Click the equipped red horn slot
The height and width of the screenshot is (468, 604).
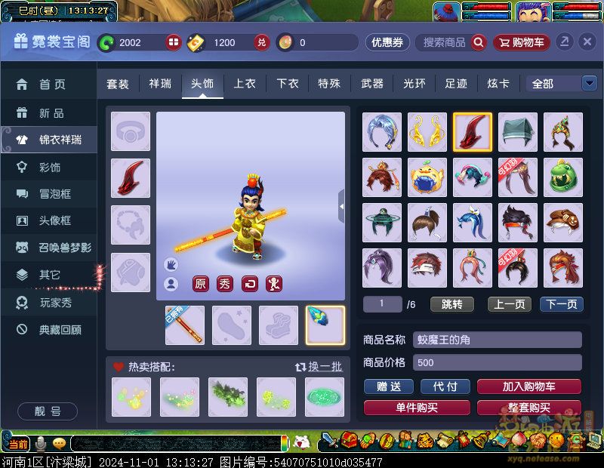tap(131, 178)
